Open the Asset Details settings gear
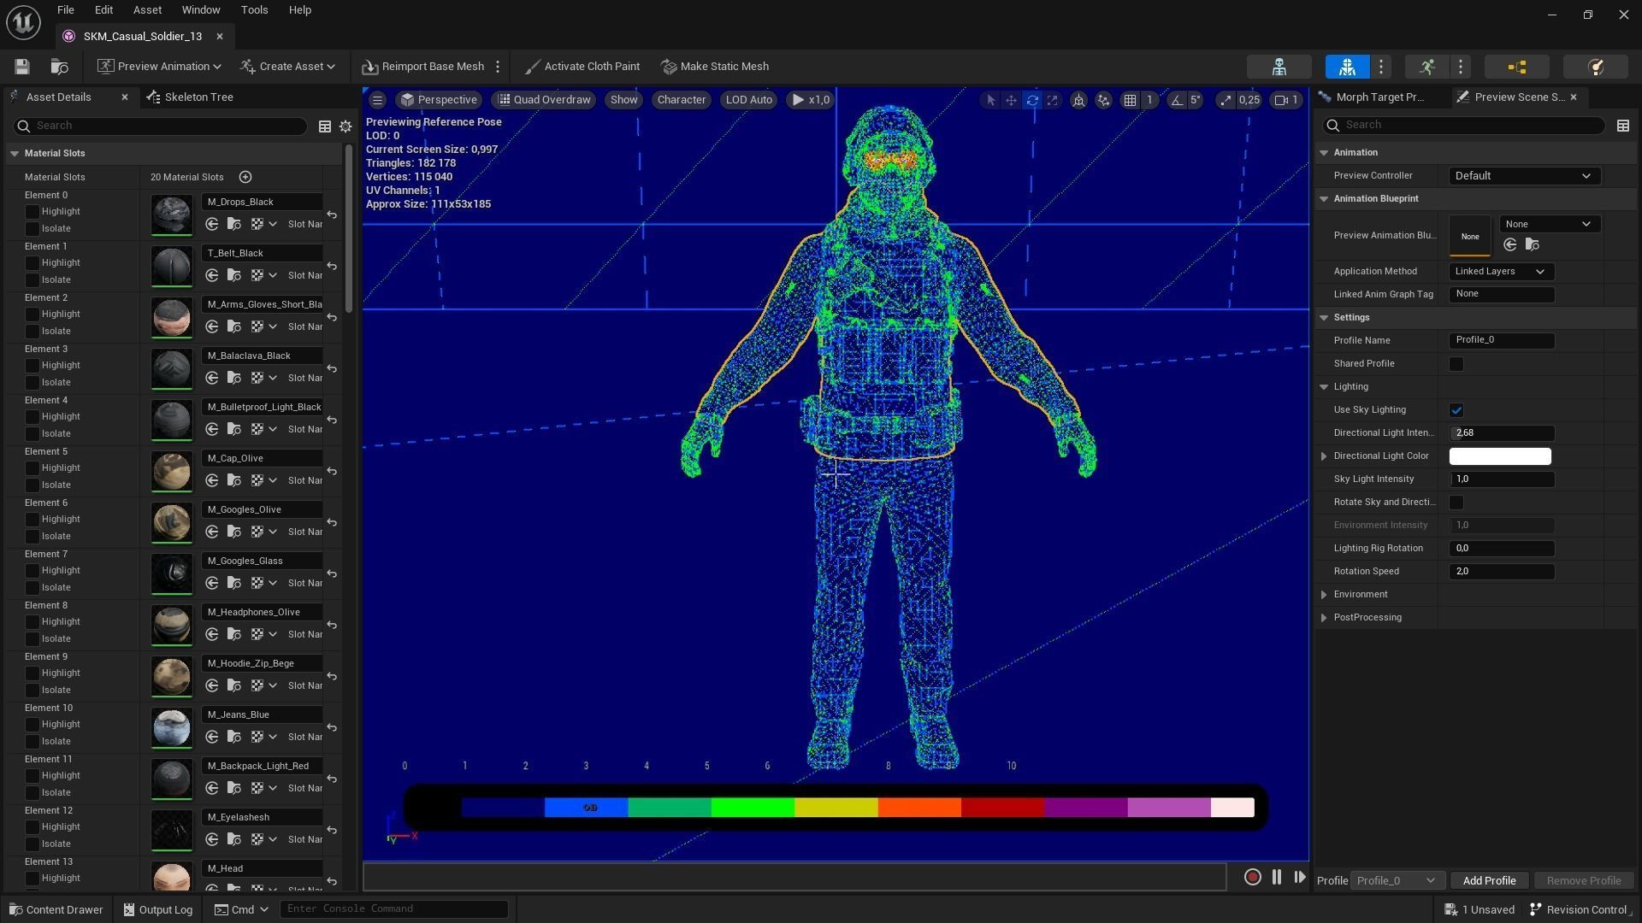The height and width of the screenshot is (923, 1642). pos(346,126)
